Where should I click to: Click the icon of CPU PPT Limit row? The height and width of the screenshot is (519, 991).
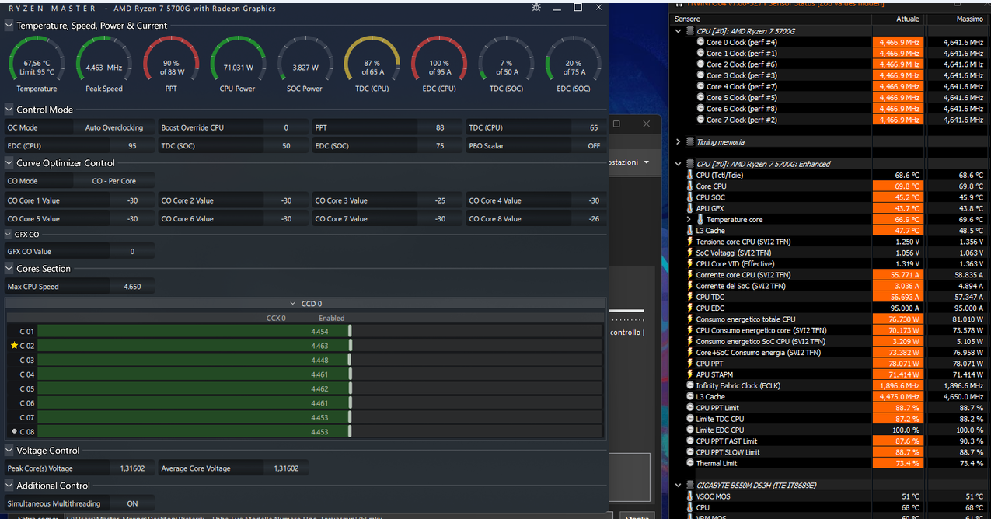(x=690, y=408)
